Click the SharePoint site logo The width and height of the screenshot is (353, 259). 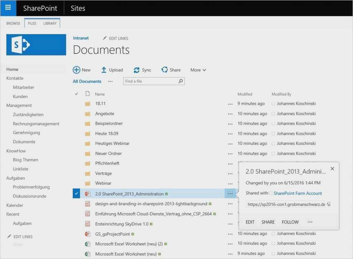pos(36,44)
